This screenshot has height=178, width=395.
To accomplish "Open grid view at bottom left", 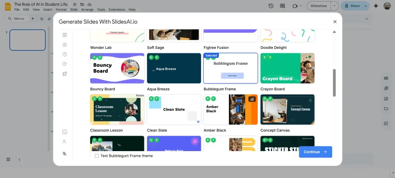I will [8, 160].
